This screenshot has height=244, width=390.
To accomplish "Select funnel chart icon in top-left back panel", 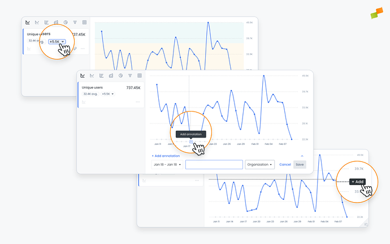I will click(x=75, y=23).
